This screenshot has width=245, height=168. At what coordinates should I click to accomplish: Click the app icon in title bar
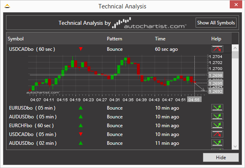[6, 6]
